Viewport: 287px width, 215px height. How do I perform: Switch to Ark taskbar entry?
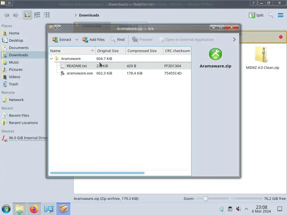pyautogui.click(x=63, y=209)
